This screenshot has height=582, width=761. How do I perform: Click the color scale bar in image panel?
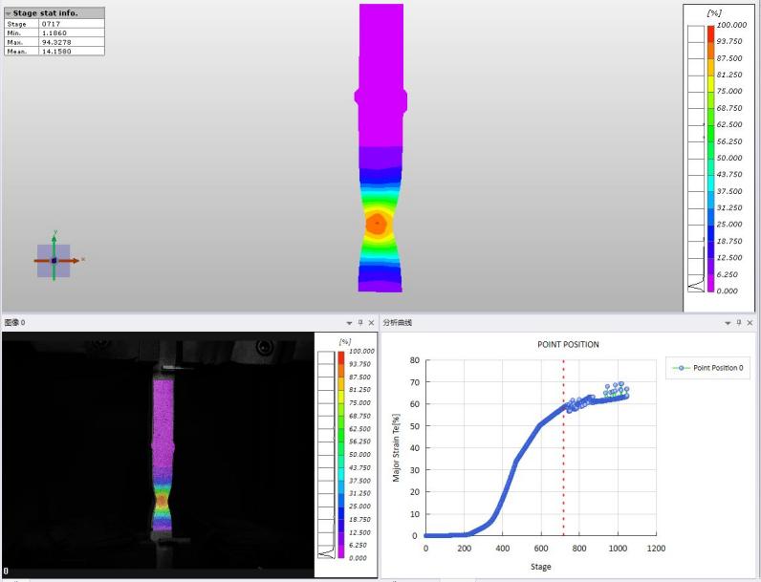[341, 454]
